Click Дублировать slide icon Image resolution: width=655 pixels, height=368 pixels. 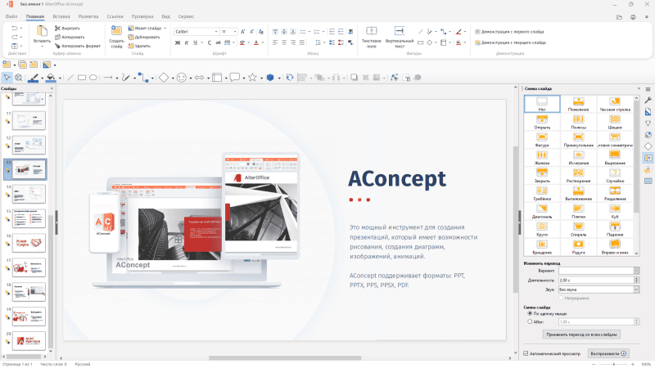131,37
